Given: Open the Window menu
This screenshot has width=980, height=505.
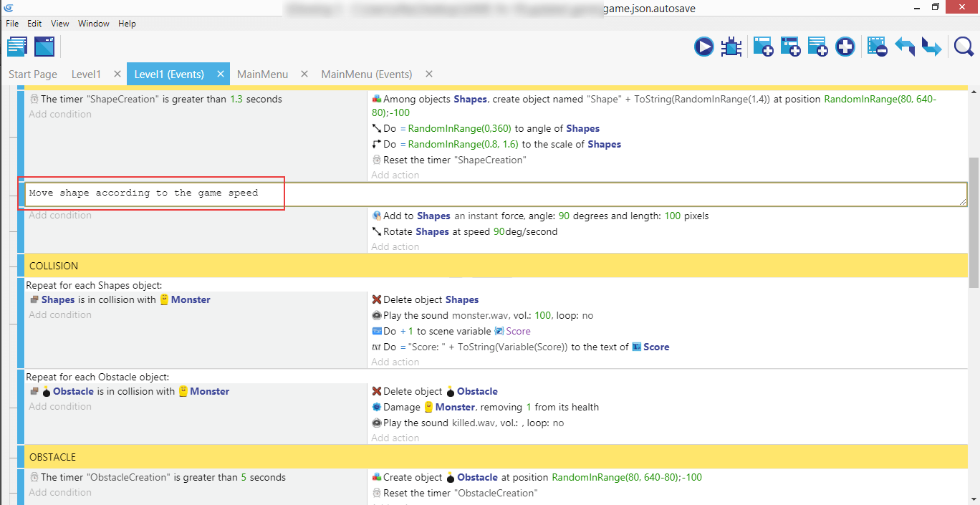Looking at the screenshot, I should [x=94, y=24].
